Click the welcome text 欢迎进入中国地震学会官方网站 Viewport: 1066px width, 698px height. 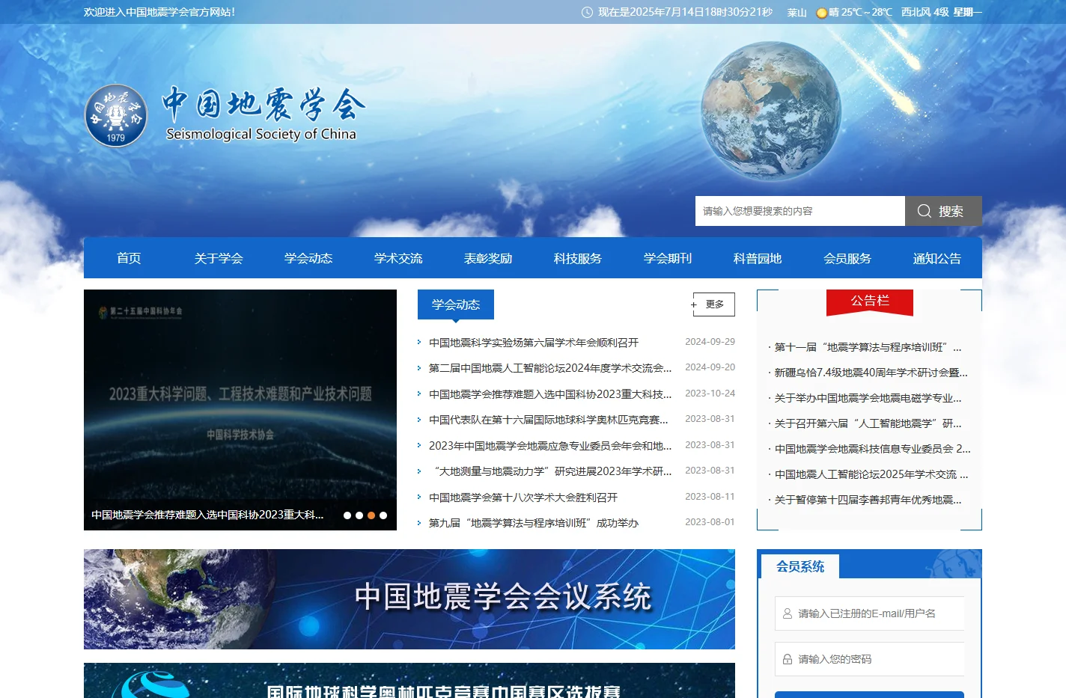point(159,12)
